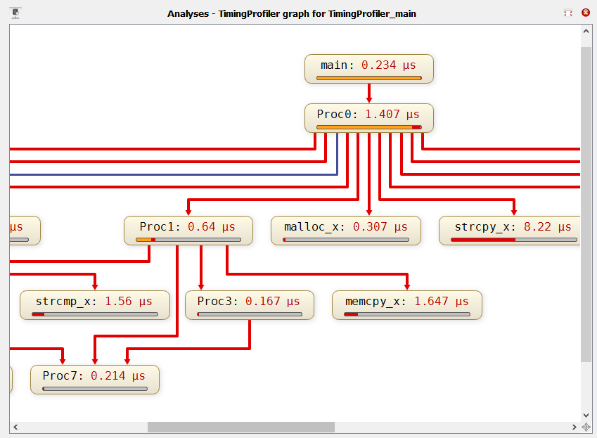The width and height of the screenshot is (597, 438).
Task: Click the vertical scrollbar thumb
Action: coord(586,204)
